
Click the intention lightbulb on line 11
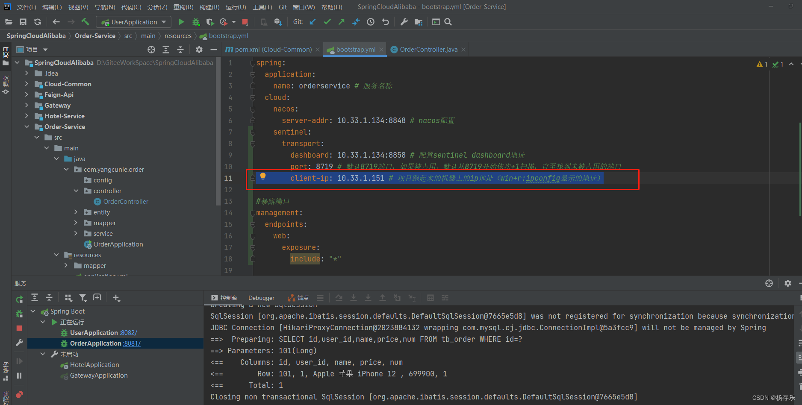pos(263,176)
